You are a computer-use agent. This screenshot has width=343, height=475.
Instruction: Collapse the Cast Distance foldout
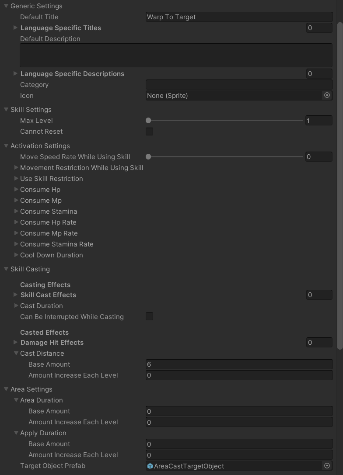[16, 353]
